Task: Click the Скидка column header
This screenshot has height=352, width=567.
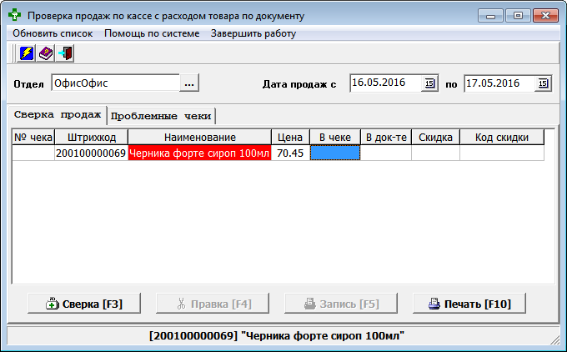Action: [x=436, y=138]
